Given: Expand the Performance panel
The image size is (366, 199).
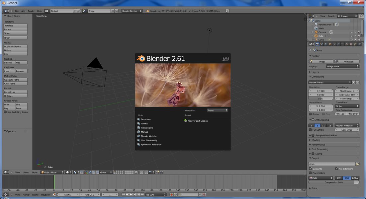Looking at the screenshot, I should point(318,145).
